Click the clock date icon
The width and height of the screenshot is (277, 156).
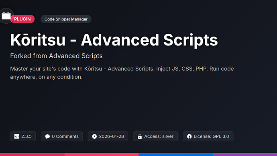[x=94, y=136]
